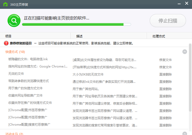This screenshot has height=135, width=192.
Task: Click the scanning status text 正在扫描可能影响主页锁定的软件
Action: tap(57, 18)
